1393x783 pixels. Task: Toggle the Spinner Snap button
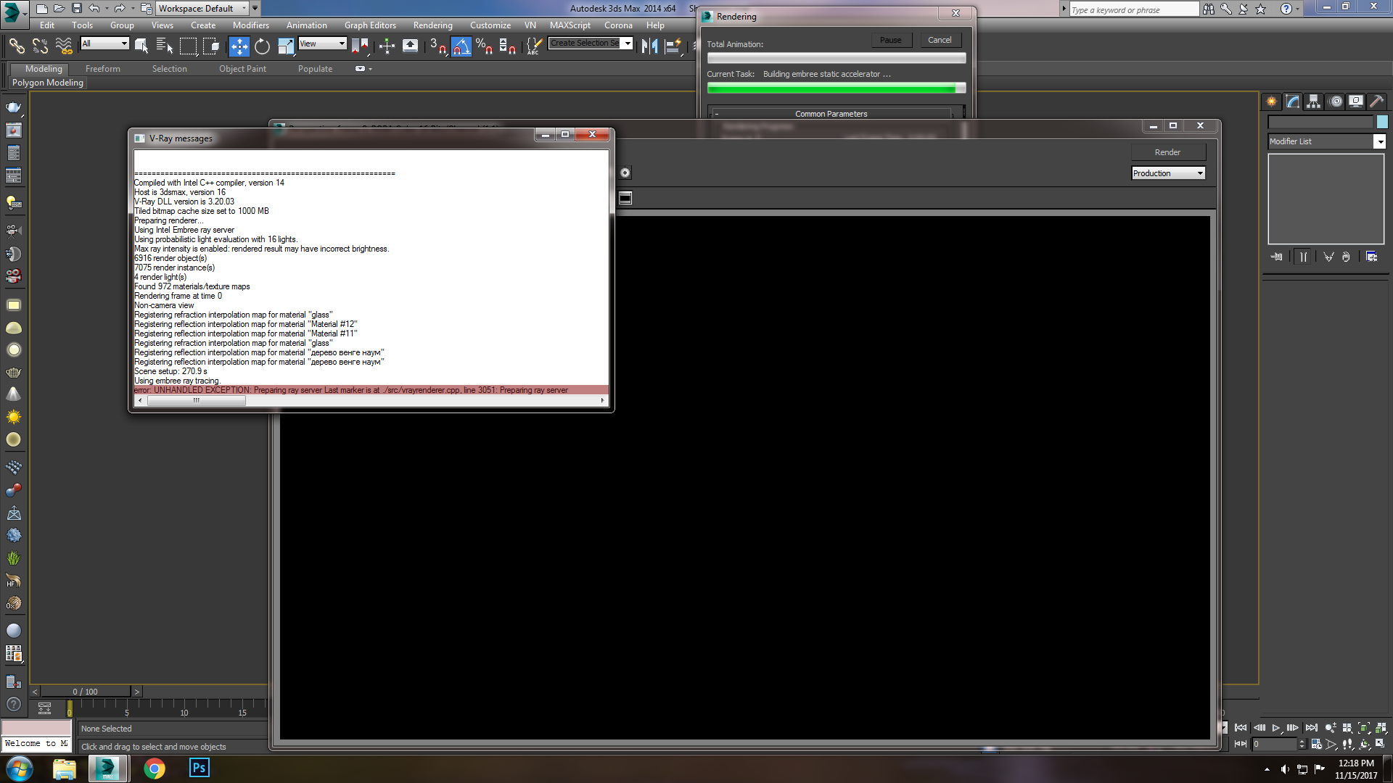click(x=508, y=46)
